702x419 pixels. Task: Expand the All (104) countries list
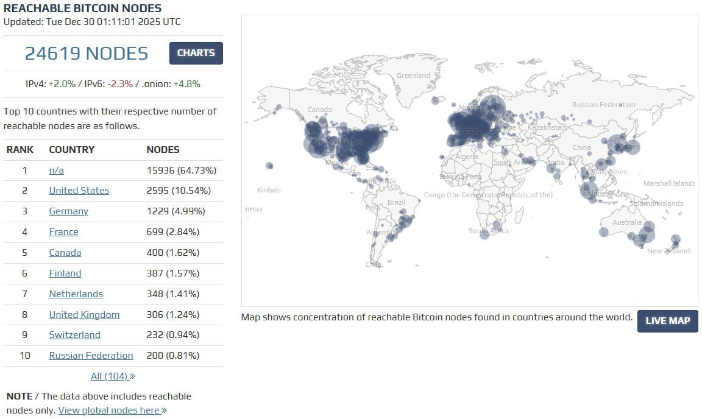pyautogui.click(x=113, y=376)
